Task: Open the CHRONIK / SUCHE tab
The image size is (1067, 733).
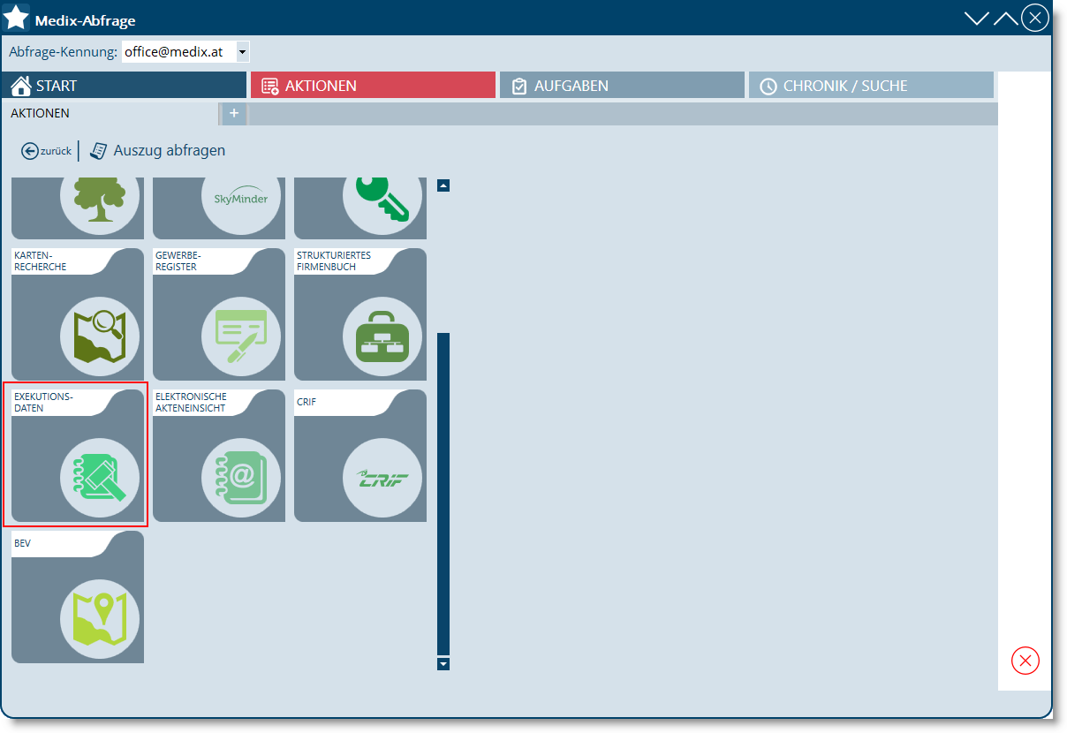Action: pos(871,86)
